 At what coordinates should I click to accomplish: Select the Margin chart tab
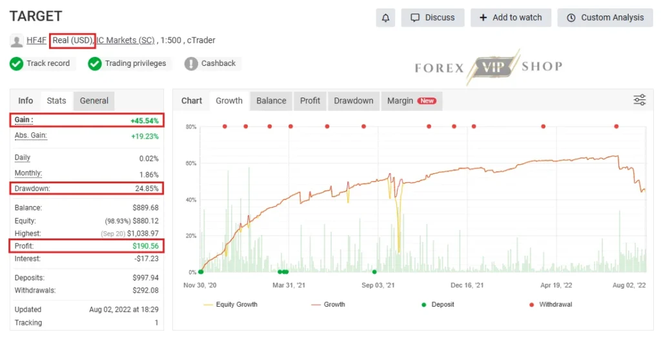click(411, 101)
